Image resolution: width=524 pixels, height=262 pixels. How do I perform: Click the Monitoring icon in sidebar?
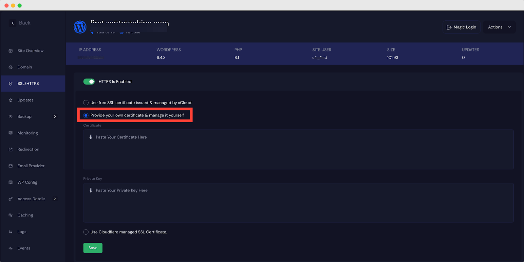click(x=10, y=133)
